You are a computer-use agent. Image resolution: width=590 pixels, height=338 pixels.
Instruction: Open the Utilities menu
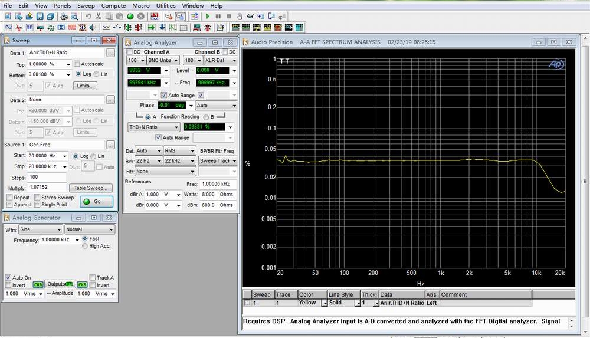(x=166, y=6)
